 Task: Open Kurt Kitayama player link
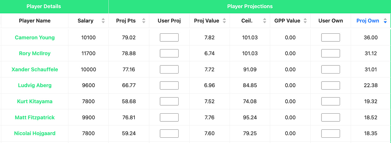[x=35, y=102]
